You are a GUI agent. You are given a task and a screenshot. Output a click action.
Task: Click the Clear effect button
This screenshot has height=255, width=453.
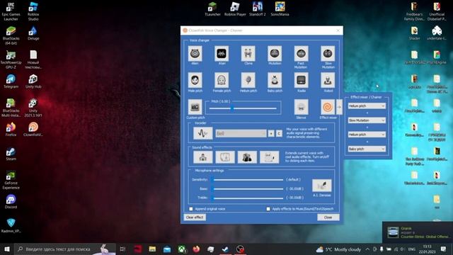point(195,217)
